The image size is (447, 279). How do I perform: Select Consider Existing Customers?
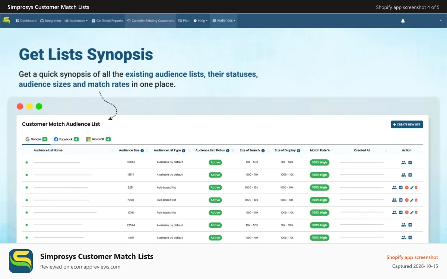point(150,21)
